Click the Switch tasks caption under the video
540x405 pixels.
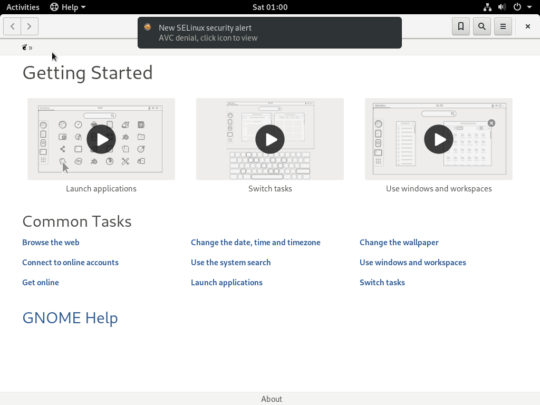pos(270,189)
